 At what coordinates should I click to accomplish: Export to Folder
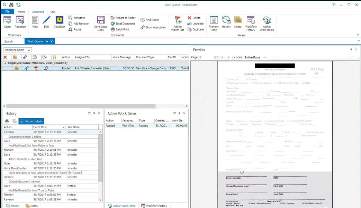[123, 18]
